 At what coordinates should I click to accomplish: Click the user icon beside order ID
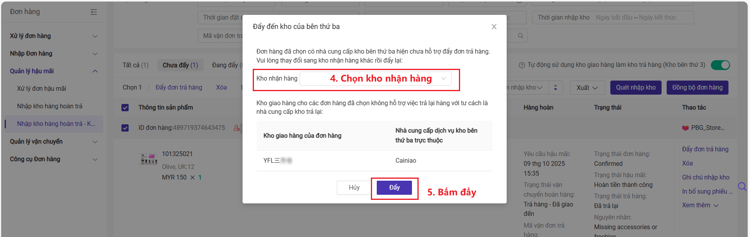[236, 128]
